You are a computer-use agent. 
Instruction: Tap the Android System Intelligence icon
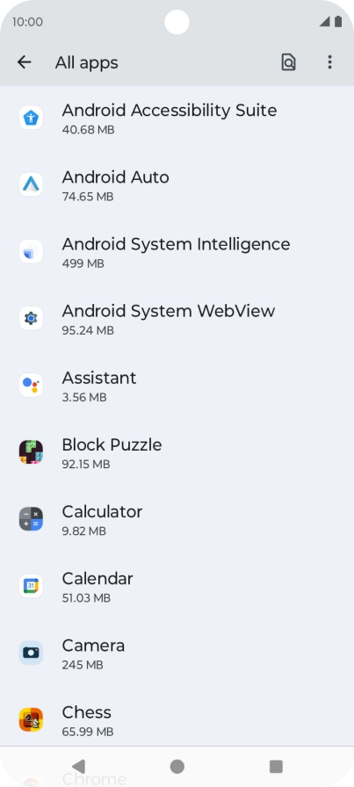tap(31, 251)
